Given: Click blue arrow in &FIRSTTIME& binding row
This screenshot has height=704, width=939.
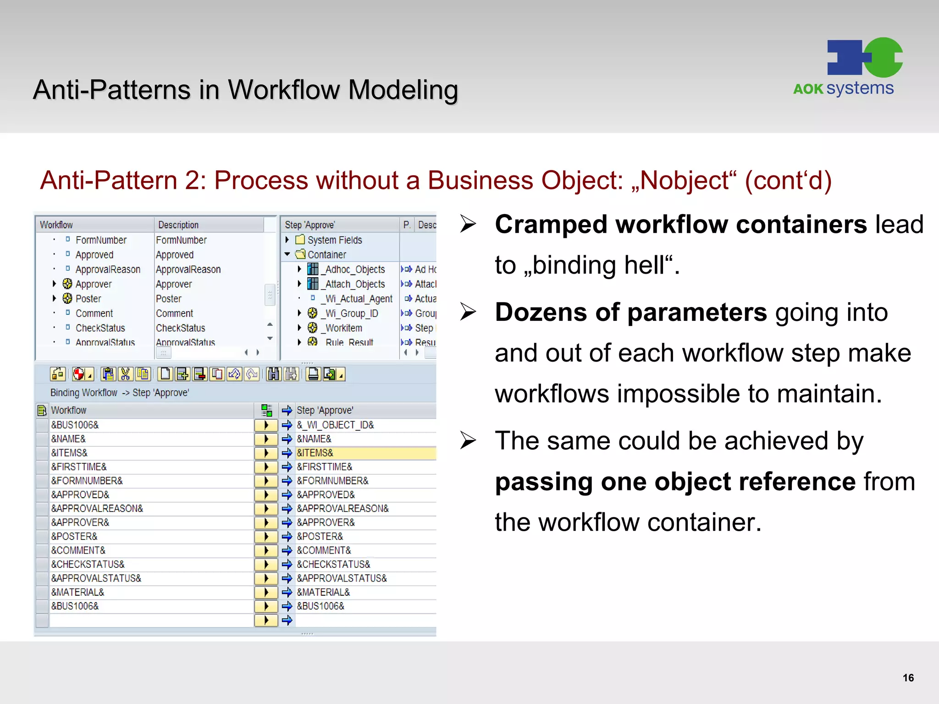Looking at the screenshot, I should (287, 467).
